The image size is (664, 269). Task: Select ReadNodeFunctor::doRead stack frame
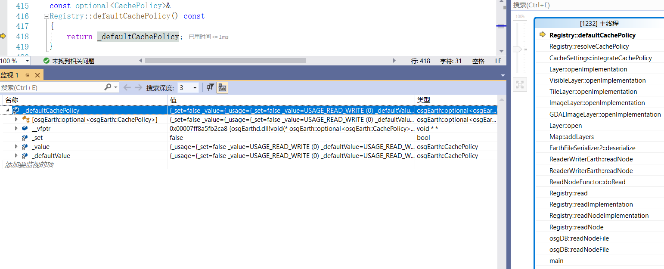pyautogui.click(x=587, y=182)
